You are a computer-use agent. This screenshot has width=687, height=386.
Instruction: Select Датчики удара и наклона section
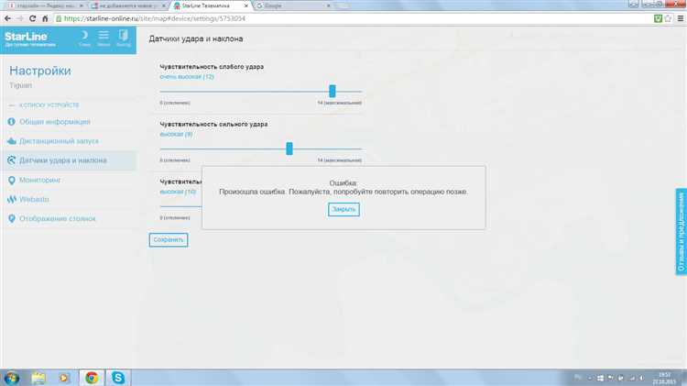(68, 160)
